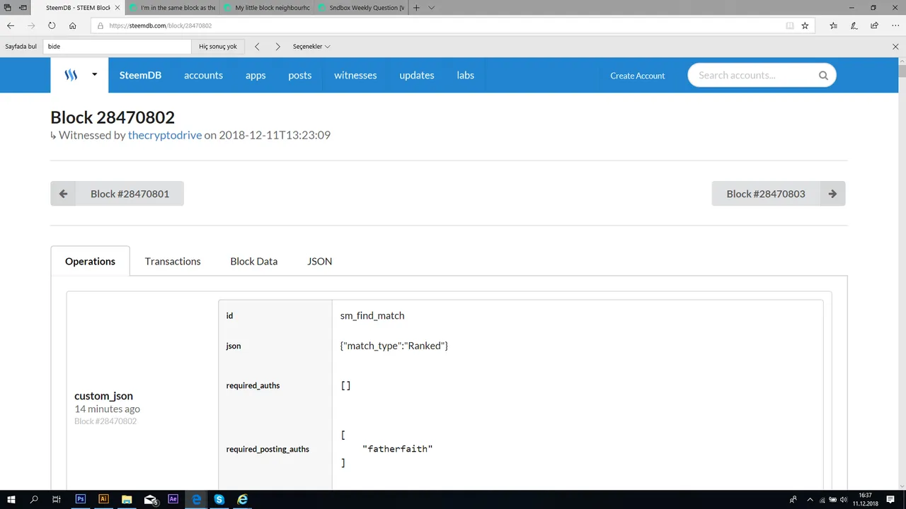Viewport: 906px width, 509px height.
Task: Open File Explorer from taskbar
Action: pos(127,499)
